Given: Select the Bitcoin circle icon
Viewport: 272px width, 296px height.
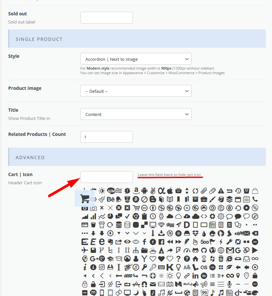Looking at the screenshot, I should coord(136,199).
